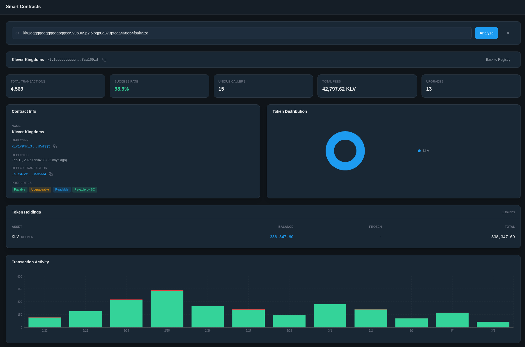The height and width of the screenshot is (347, 525).
Task: Click the Payable property tag
Action: tap(20, 189)
